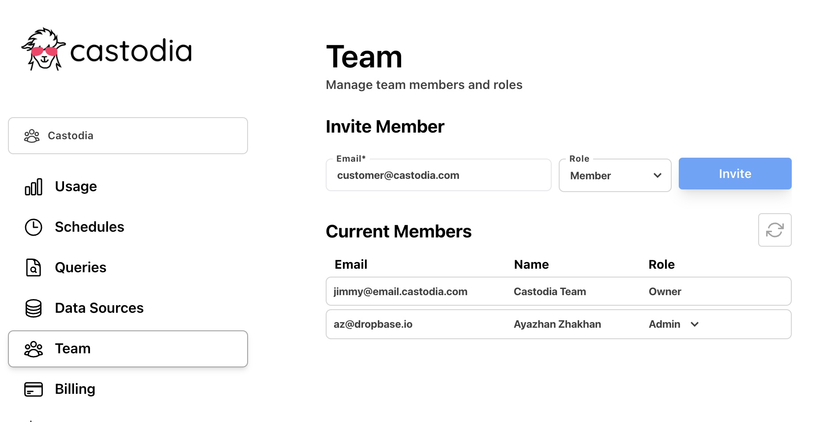Click the Castodia workspace group icon
Screen dimensions: 835x422
(x=32, y=136)
